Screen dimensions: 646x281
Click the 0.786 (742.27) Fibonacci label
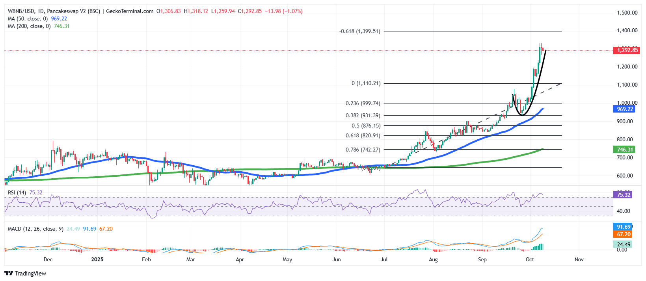[363, 150]
